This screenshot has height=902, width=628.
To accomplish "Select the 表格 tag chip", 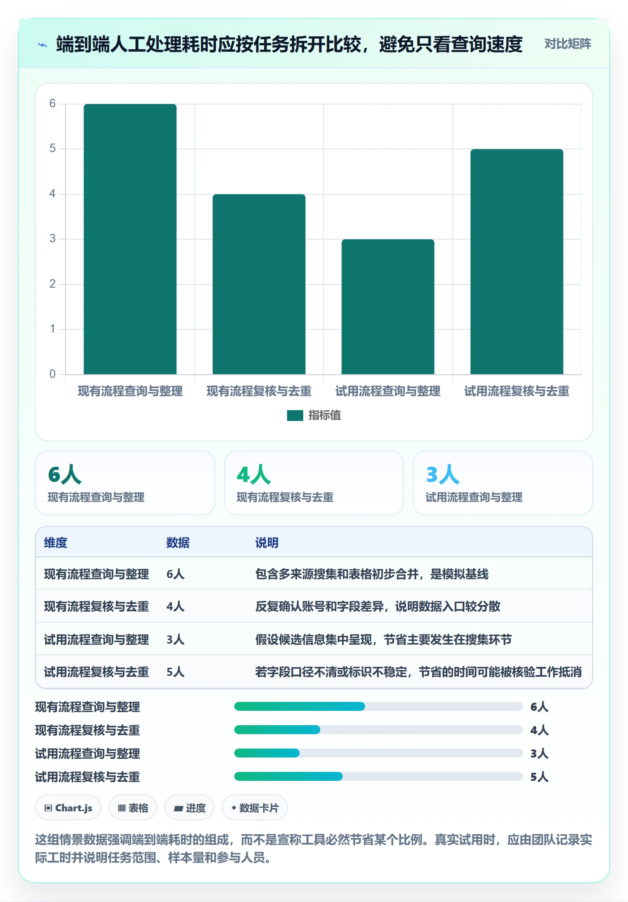I will click(x=133, y=808).
